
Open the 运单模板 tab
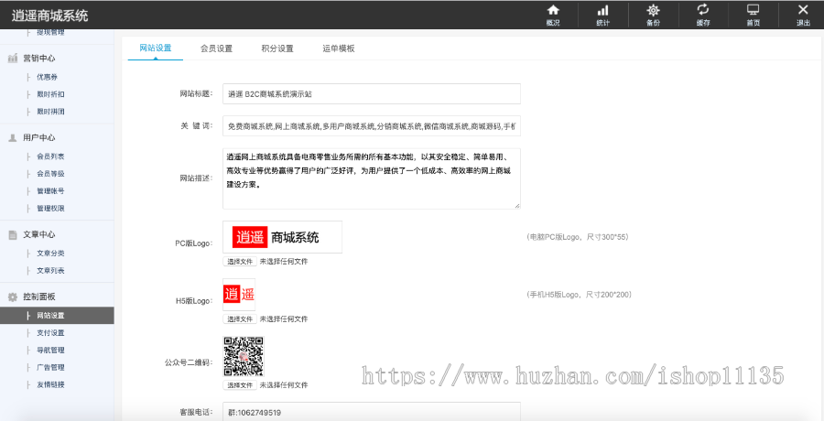coord(338,49)
